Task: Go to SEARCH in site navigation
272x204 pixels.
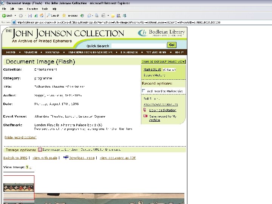Action: click(x=31, y=52)
